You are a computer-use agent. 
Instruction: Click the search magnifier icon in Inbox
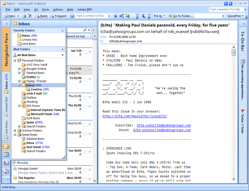85,30
